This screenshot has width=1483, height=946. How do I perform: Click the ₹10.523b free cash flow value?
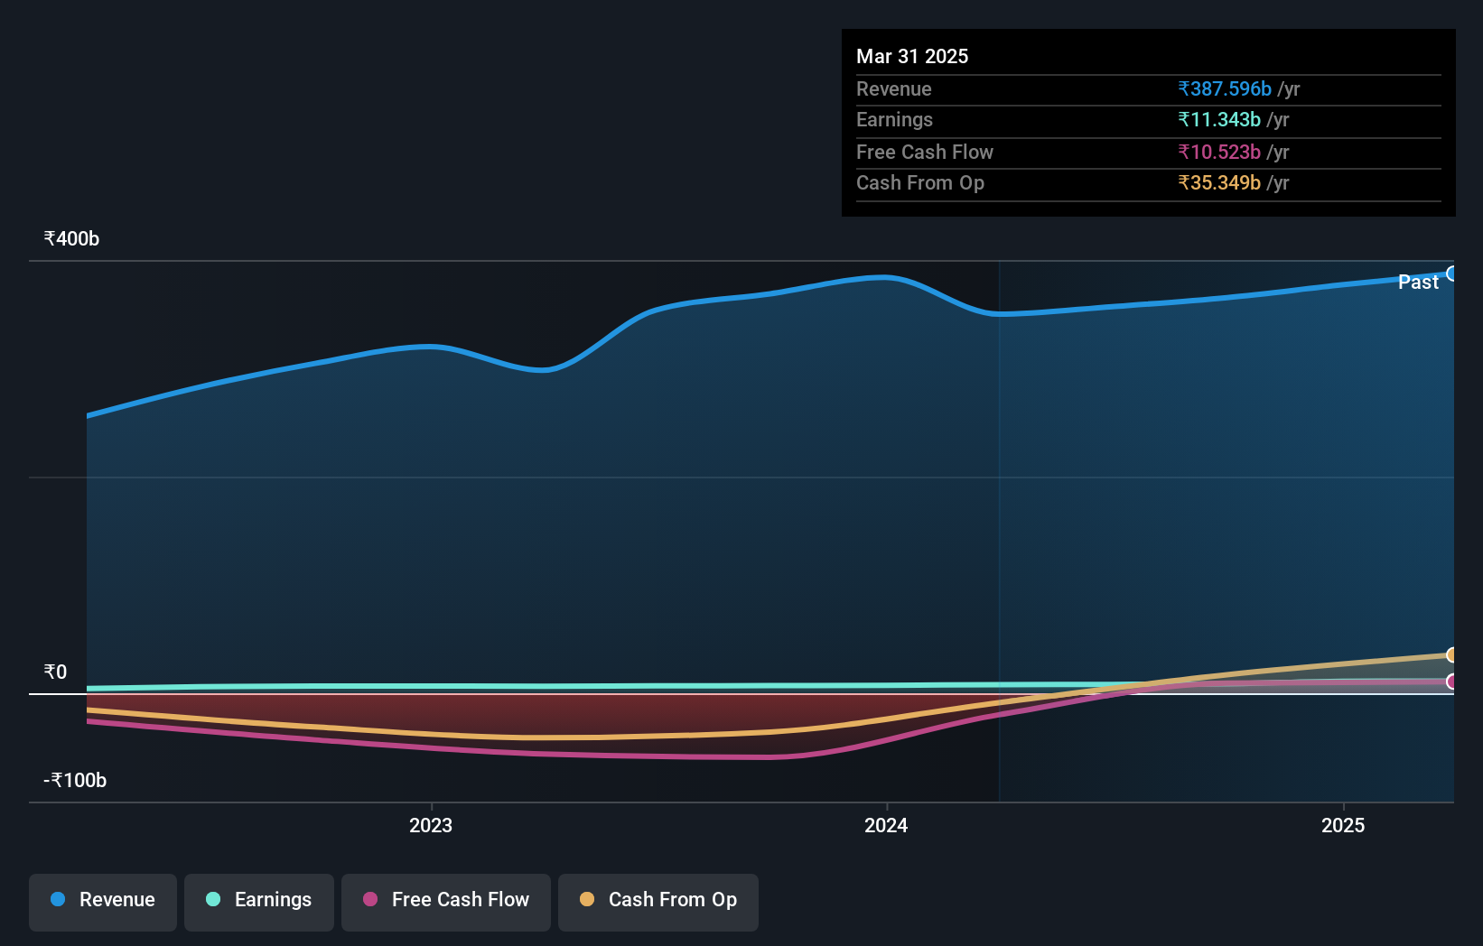(1219, 152)
